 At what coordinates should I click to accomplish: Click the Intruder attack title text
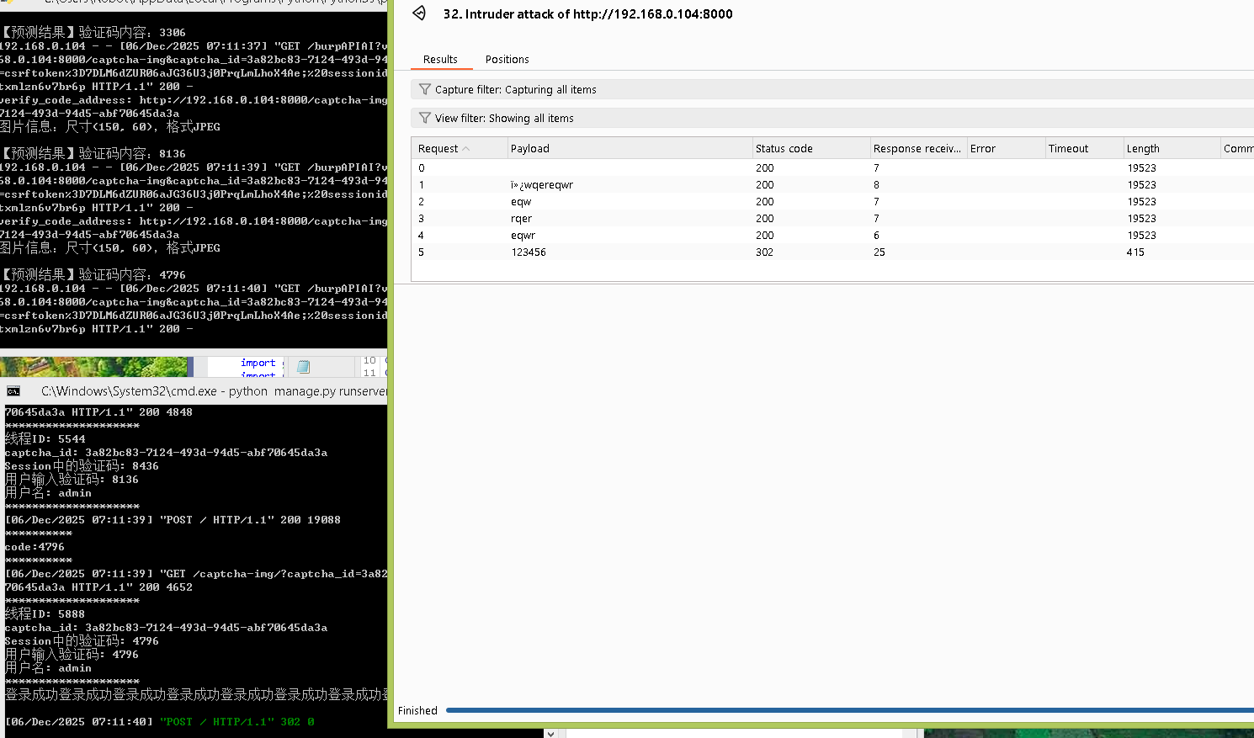587,13
